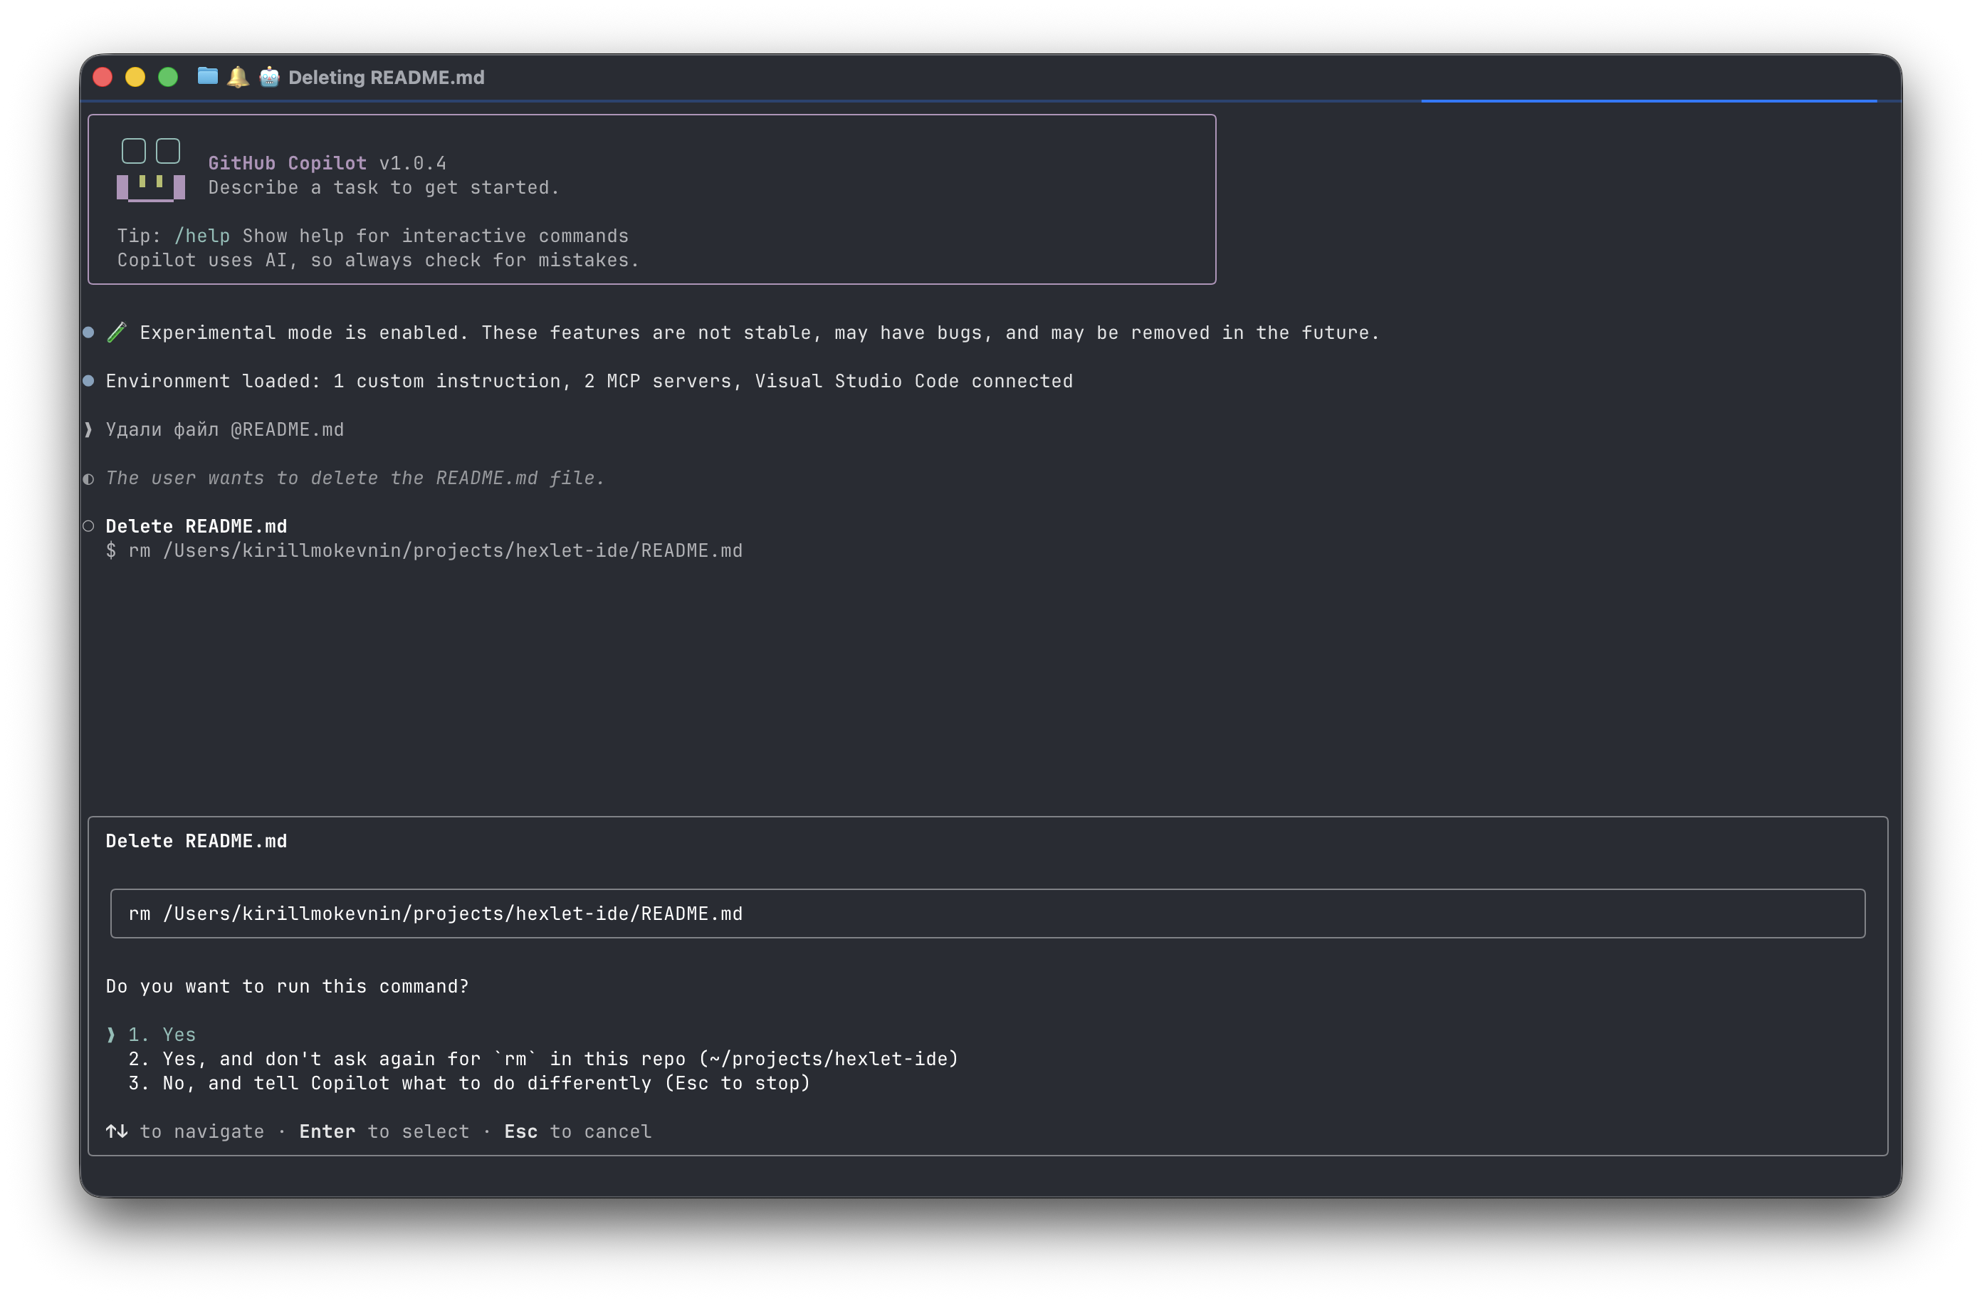The image size is (1982, 1303).
Task: Click the up-down navigation arrows glyph
Action: click(x=116, y=1131)
